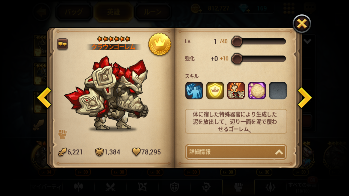This screenshot has width=349, height=196.
Task: Select the empty gray skill slot
Action: coord(278,90)
